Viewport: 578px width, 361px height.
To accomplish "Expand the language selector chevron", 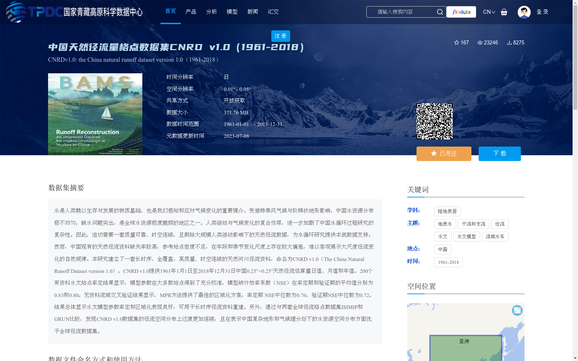I will [x=493, y=12].
